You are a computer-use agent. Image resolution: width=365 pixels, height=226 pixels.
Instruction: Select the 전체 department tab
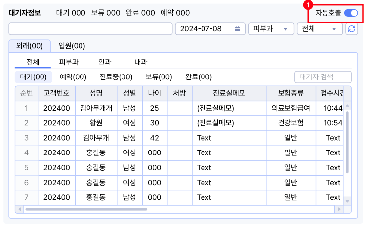click(x=33, y=62)
